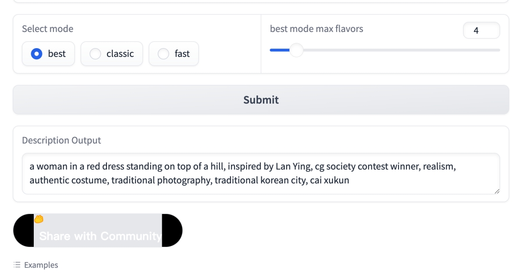Click the text area resize handle
Screen dimensions: 526x274
pyautogui.click(x=497, y=191)
